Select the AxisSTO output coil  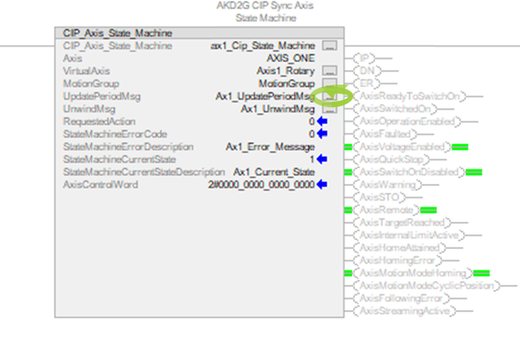379,198
